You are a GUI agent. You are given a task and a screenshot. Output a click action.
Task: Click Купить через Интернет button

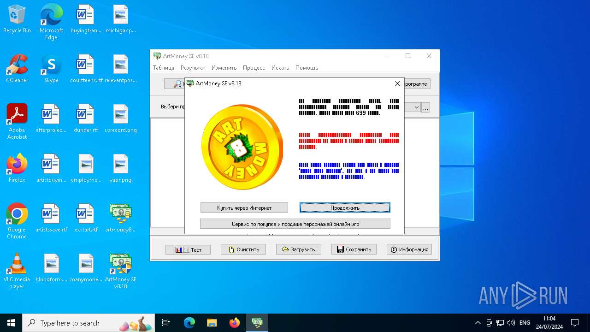pos(244,208)
